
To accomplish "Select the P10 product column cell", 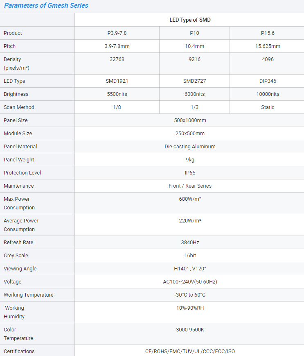I will click(x=194, y=33).
